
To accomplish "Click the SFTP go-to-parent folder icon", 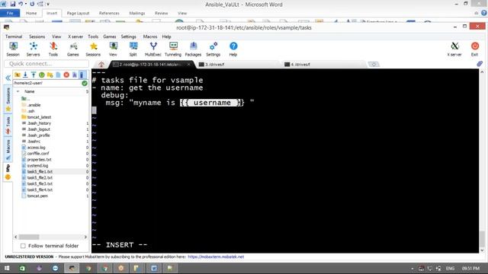I will [17, 75].
